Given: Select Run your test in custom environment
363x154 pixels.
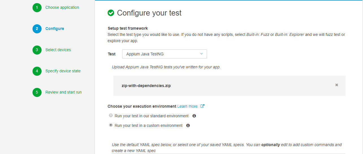Looking at the screenshot, I should pyautogui.click(x=111, y=125).
